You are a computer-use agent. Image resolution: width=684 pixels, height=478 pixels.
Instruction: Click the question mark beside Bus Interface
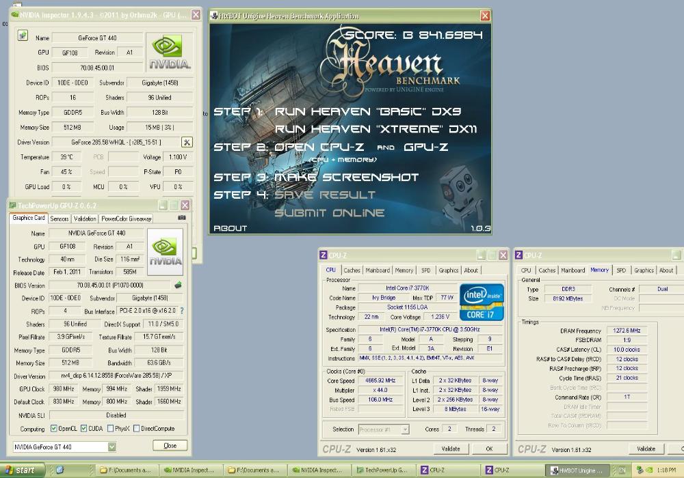click(x=182, y=311)
